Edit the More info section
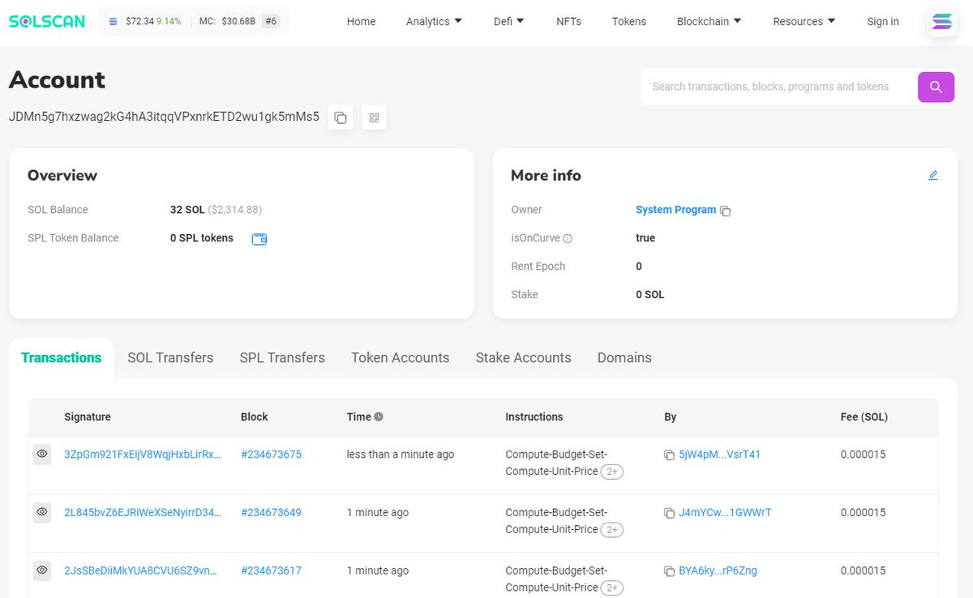Screen dimensions: 973x598 (x=933, y=175)
